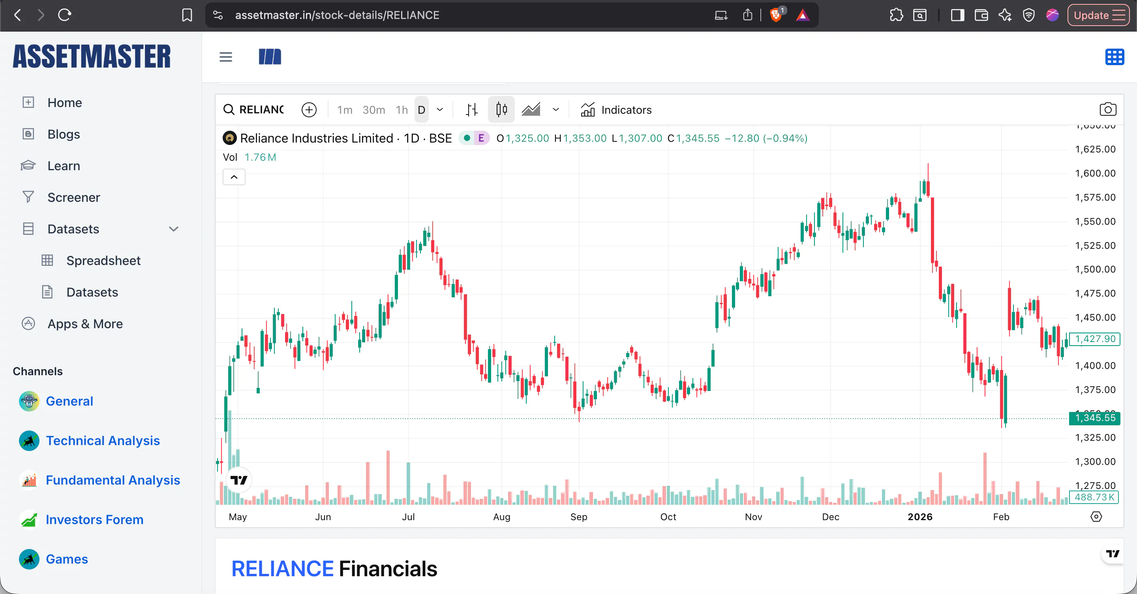
Task: Select the bars chart style icon
Action: [471, 109]
